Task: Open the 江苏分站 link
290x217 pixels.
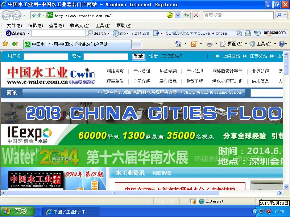Action: coord(258,56)
